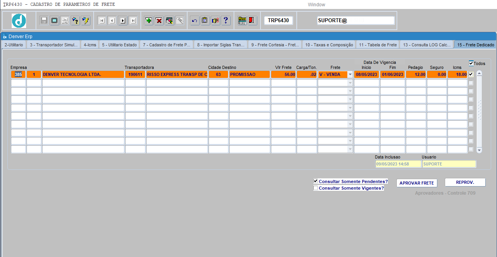Click Pedagio value 12.00
This screenshot has height=257, width=497.
pos(416,74)
